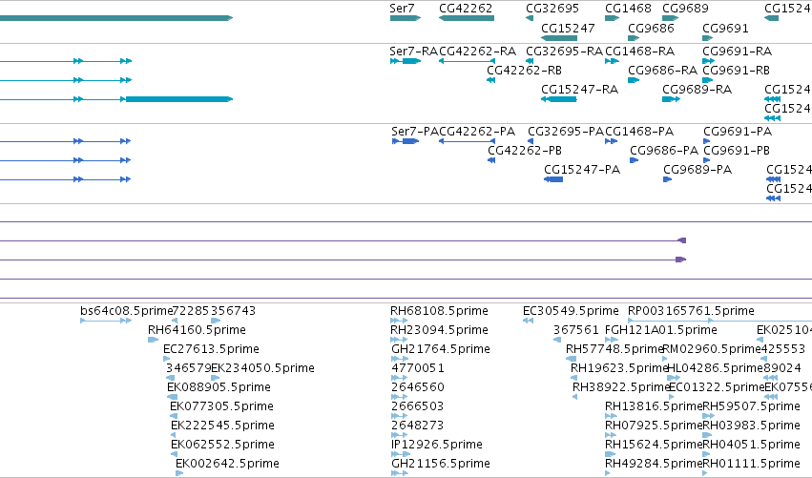Click the CG42262 gene label
Viewport: 812px width, 478px height.
click(466, 9)
